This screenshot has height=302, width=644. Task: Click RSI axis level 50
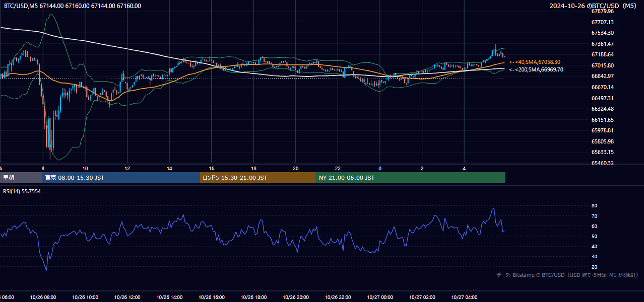point(595,236)
